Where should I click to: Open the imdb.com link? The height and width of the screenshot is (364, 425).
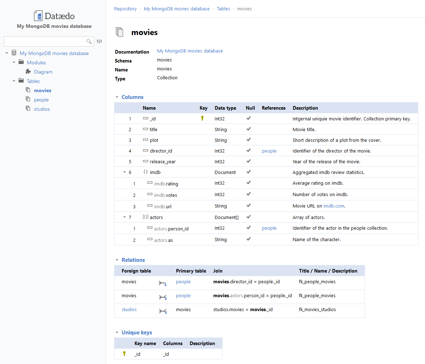coord(333,206)
